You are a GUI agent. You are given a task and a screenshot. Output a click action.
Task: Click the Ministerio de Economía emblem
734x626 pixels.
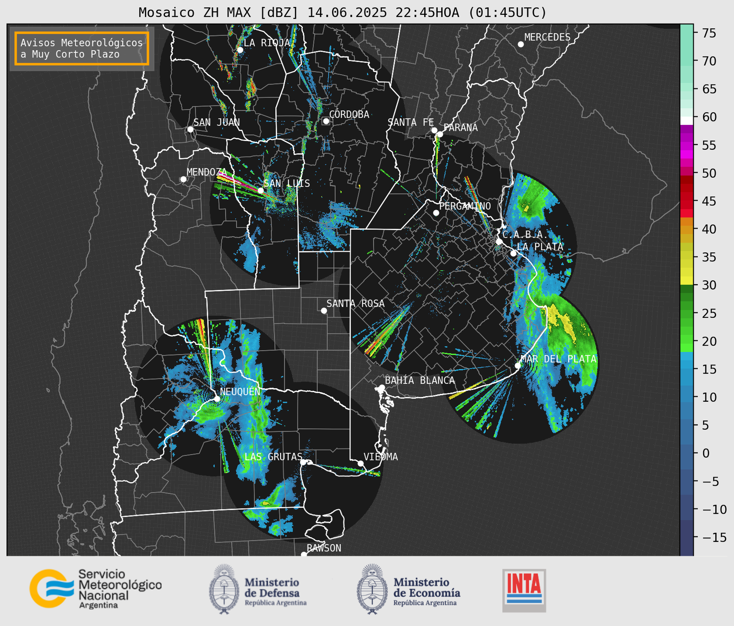tap(372, 589)
